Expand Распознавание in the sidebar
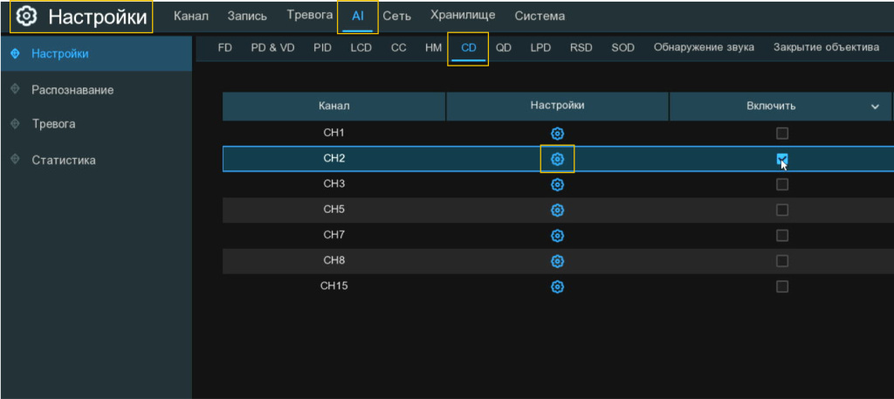Screen dimensions: 894x399 [x=72, y=90]
